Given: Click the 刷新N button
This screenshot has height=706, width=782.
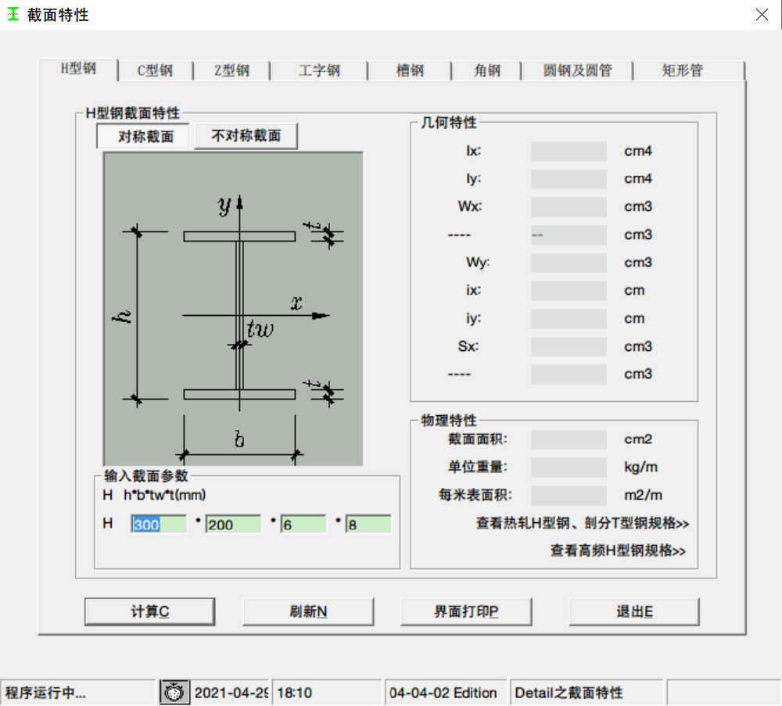Looking at the screenshot, I should [308, 611].
